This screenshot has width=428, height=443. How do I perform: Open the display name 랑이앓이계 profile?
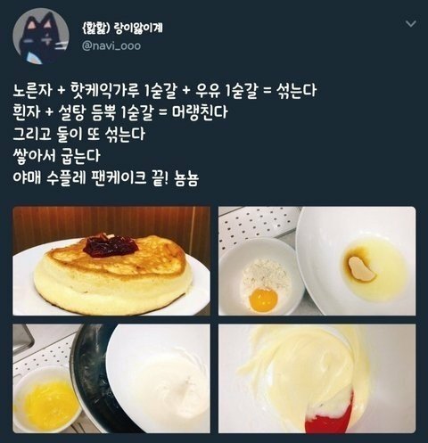pyautogui.click(x=122, y=28)
